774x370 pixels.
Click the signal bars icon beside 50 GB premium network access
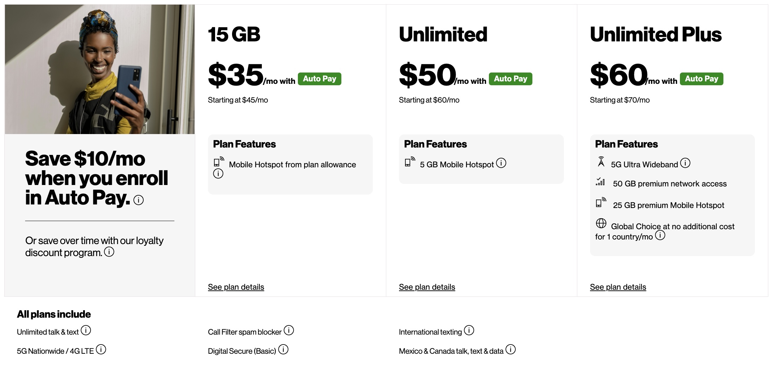600,183
